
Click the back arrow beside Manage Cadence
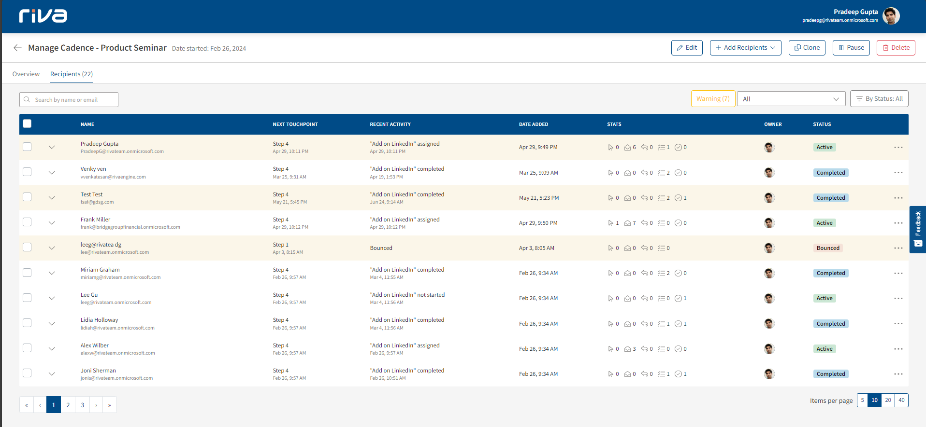pos(17,48)
